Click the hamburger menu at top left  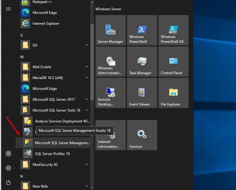(x=8, y=9)
